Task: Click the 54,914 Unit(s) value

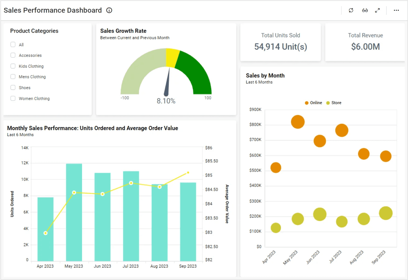Action: coord(281,47)
